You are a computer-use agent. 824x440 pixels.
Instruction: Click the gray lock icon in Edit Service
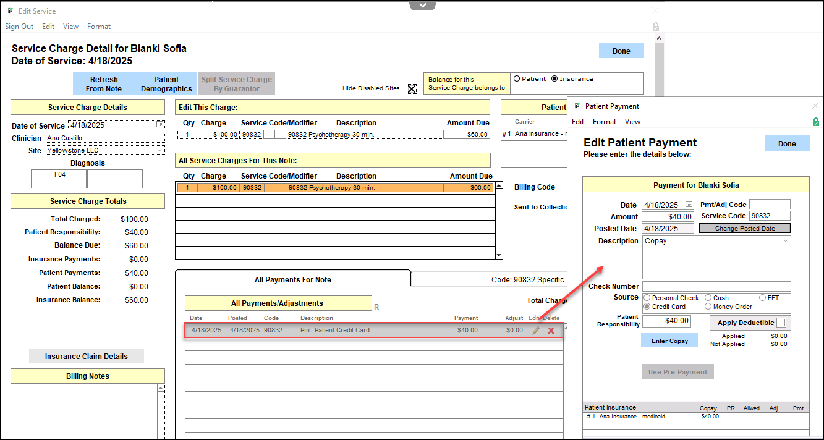656,27
